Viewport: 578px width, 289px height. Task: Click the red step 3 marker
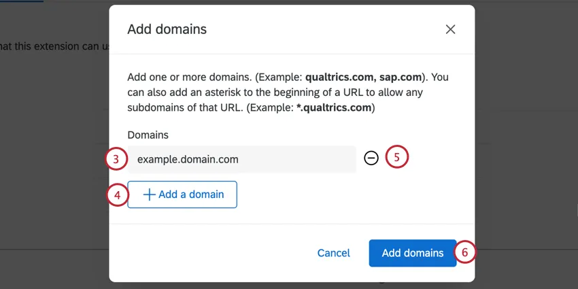116,159
